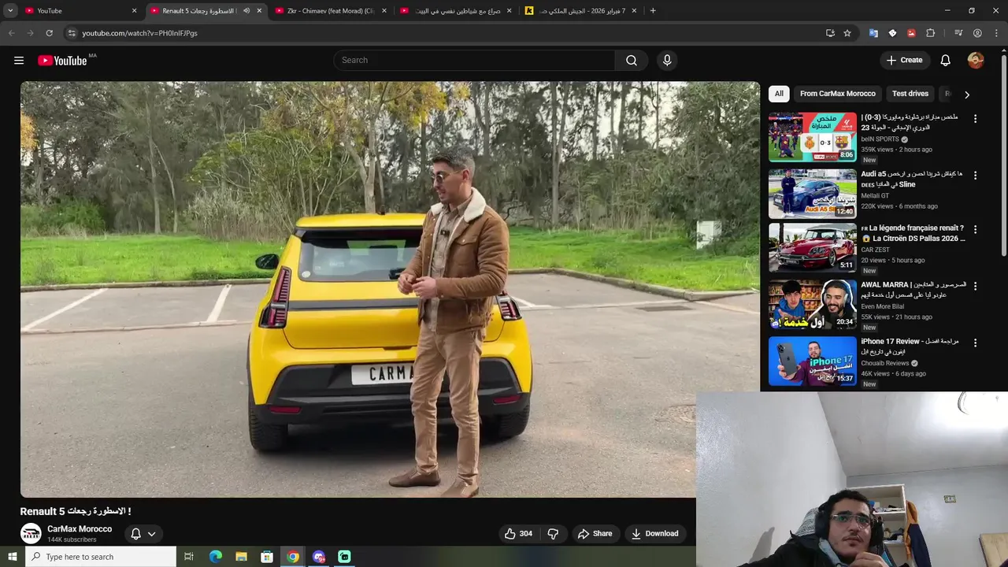The height and width of the screenshot is (567, 1008).
Task: Click the page vertical scrollbar
Action: (1003, 154)
